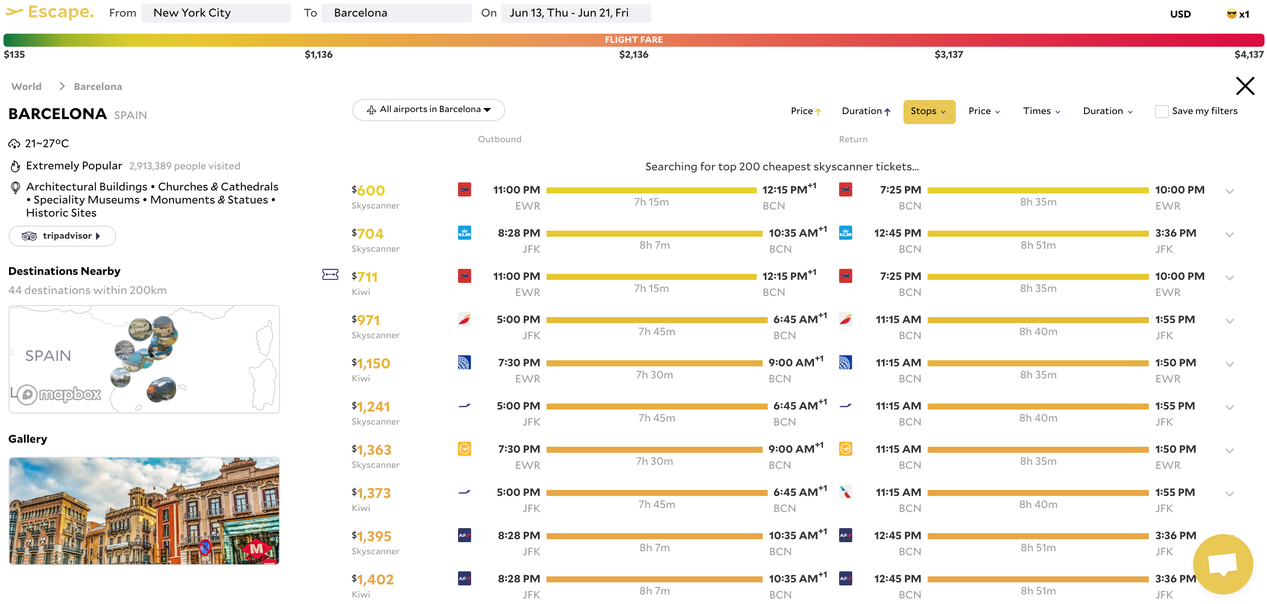1267x604 pixels.
Task: Open All airports in Barcelona dropdown
Action: pos(428,110)
